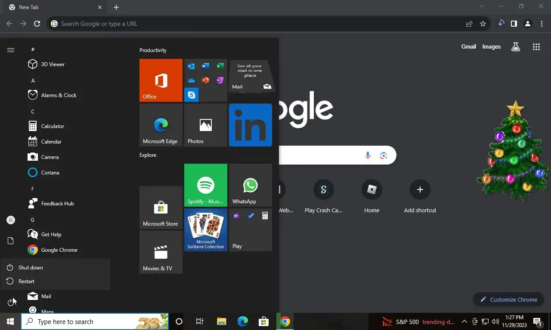Open Cortana from the taskbar
Screen dimensions: 551x330
coord(179,321)
